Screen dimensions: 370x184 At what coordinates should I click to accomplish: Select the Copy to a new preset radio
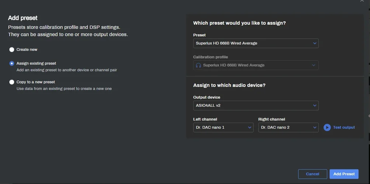tap(12, 82)
